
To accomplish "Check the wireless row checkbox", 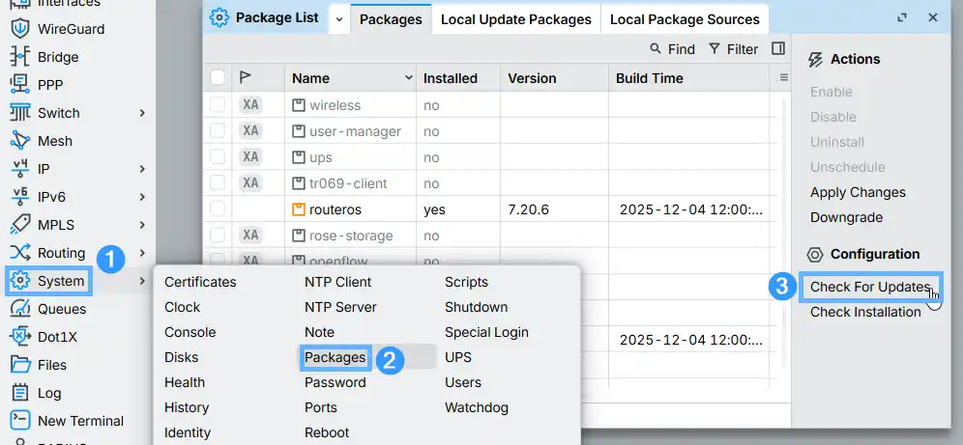I will [218, 105].
